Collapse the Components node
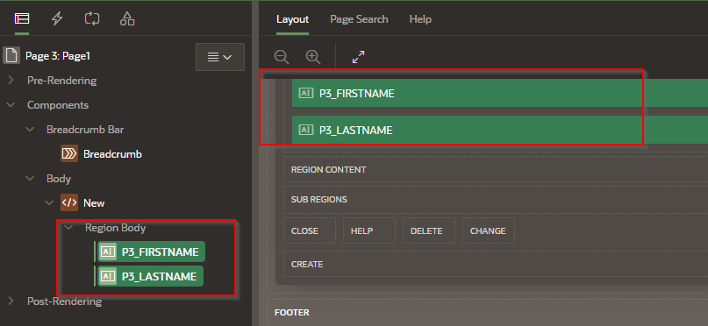Image resolution: width=708 pixels, height=326 pixels. (11, 104)
